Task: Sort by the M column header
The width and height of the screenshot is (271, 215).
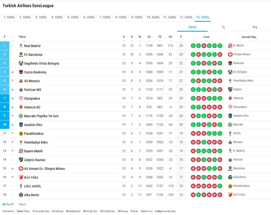Action: click(140, 37)
